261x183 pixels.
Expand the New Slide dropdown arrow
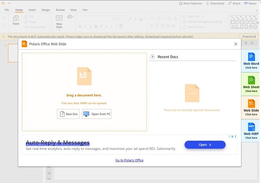[x=59, y=30]
